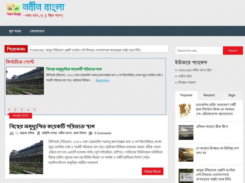Switch to the Recent tab

tap(209, 95)
